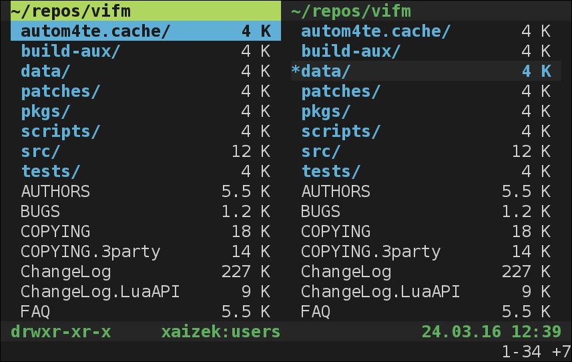Select ChangeLog file in the left pane
This screenshot has height=362, width=572.
(146, 272)
